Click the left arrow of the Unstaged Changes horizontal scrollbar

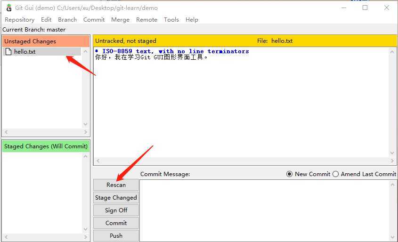click(x=6, y=132)
